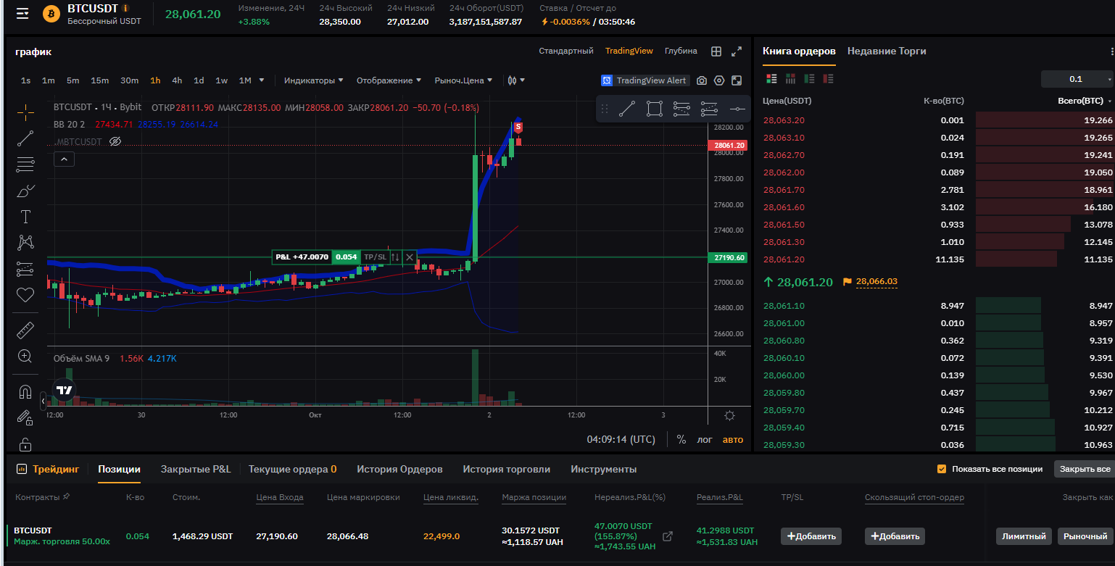Toggle magnet mode for drawings
Image resolution: width=1115 pixels, height=566 pixels.
point(25,392)
